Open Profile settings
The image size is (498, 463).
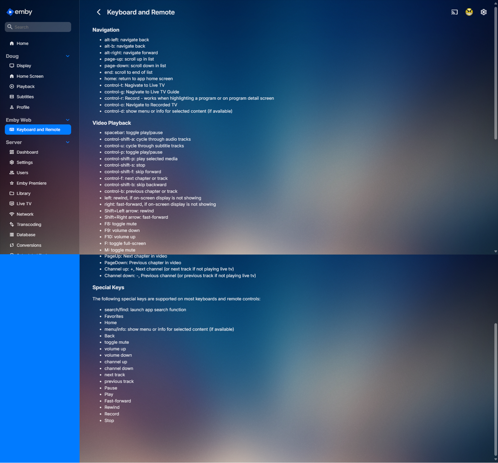click(x=38, y=107)
